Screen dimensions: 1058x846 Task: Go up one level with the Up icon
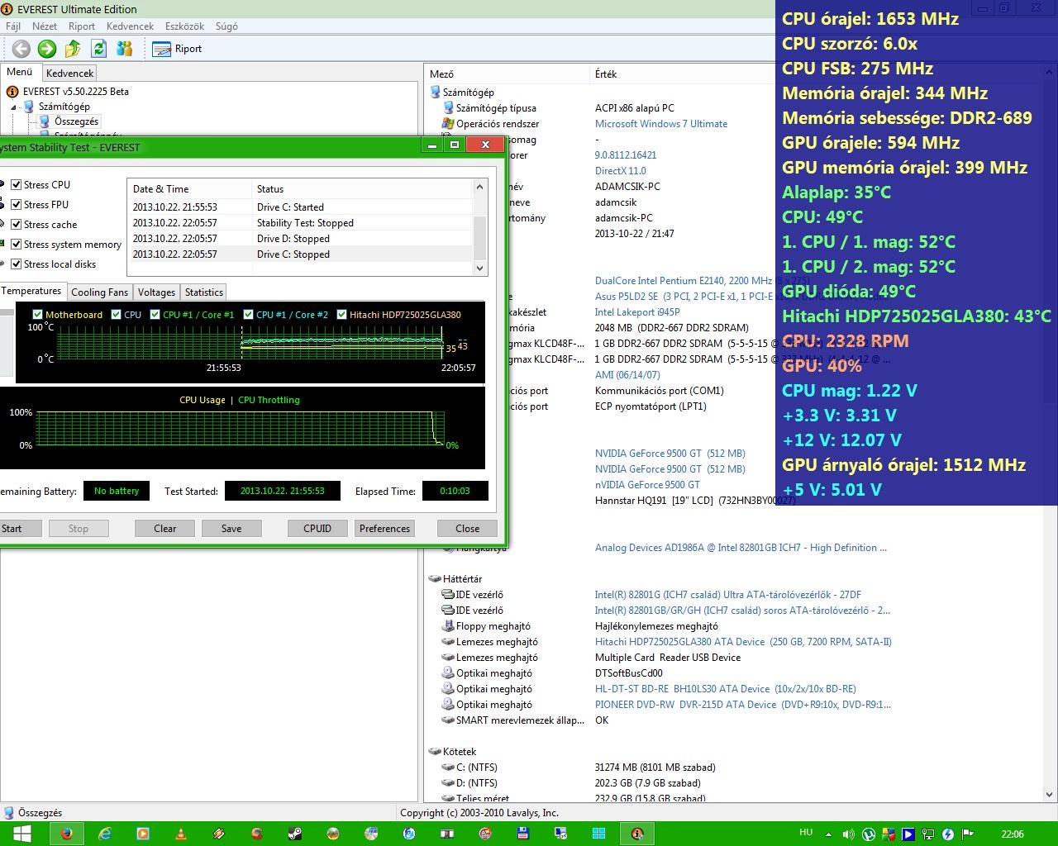point(73,49)
